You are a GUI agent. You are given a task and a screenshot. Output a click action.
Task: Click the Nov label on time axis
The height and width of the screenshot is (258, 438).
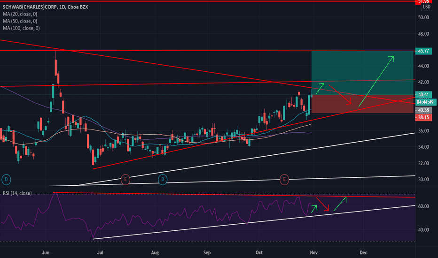pyautogui.click(x=313, y=253)
